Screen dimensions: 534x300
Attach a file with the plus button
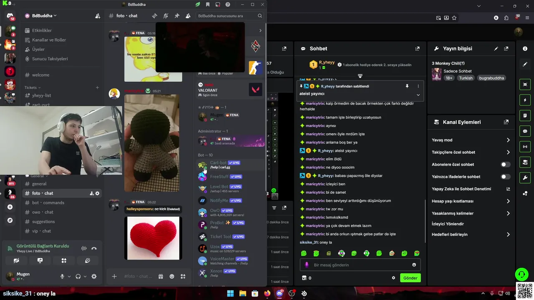point(114,276)
